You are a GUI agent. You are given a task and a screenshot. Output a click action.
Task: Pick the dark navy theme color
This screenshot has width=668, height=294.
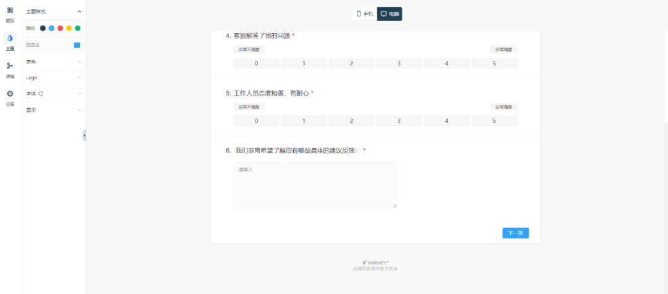click(43, 28)
